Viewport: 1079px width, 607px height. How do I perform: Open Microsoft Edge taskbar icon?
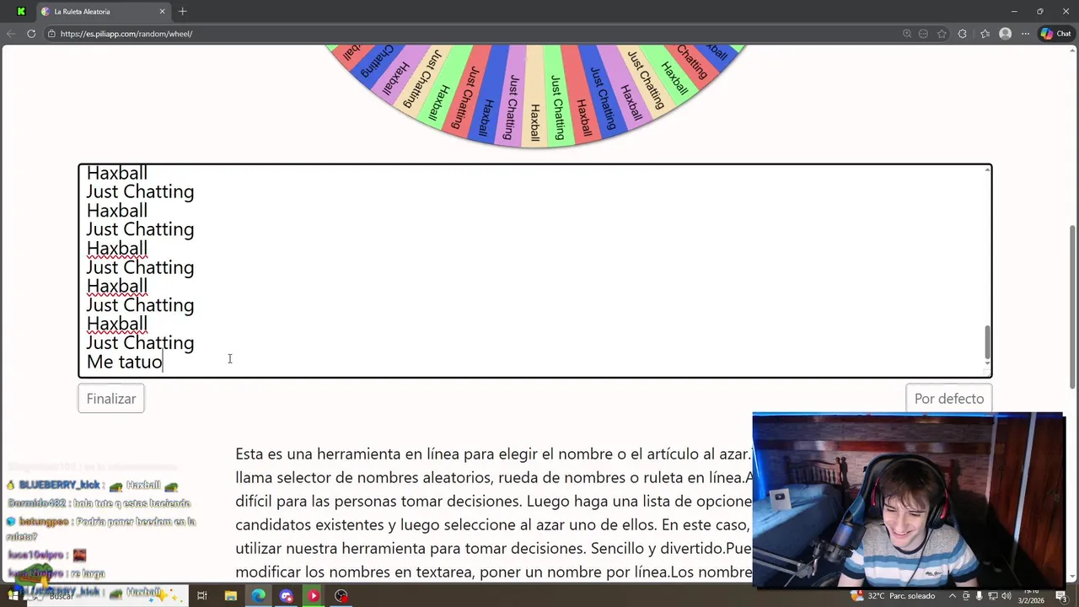coord(258,596)
